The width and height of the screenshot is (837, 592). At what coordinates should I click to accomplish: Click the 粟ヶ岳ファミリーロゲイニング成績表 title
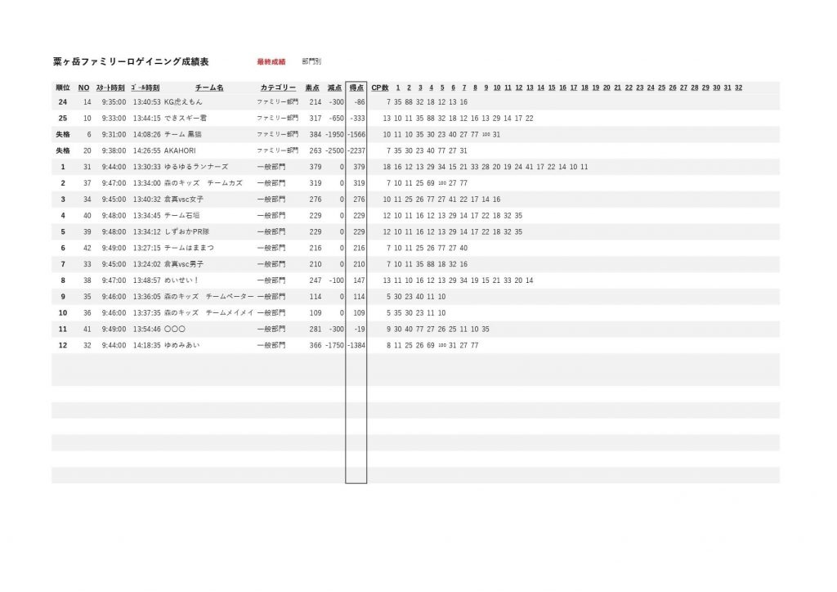click(131, 62)
